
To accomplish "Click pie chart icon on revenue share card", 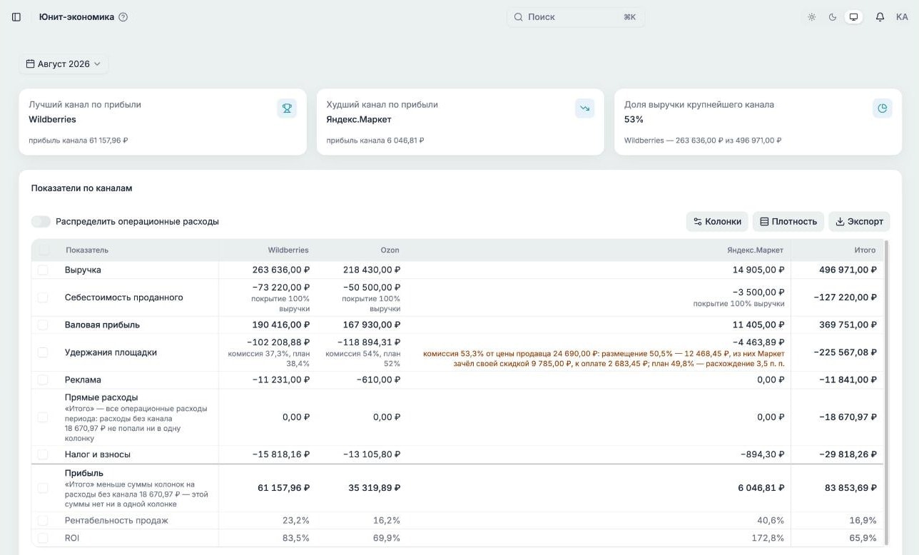I will (882, 108).
